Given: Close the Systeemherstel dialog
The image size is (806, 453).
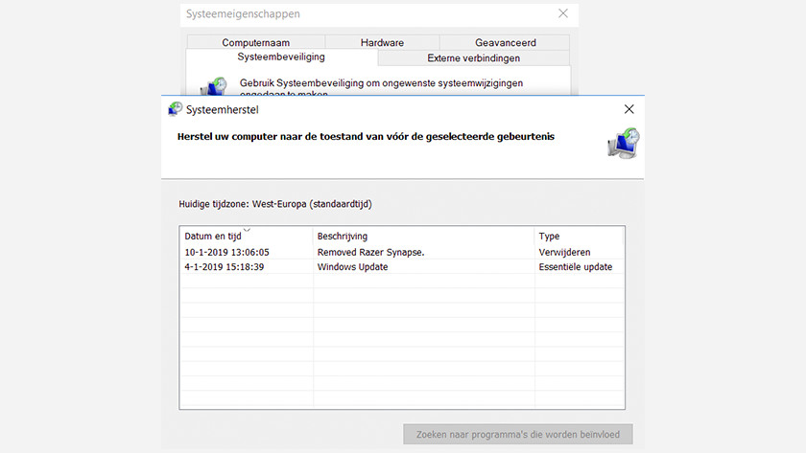Looking at the screenshot, I should pos(629,109).
